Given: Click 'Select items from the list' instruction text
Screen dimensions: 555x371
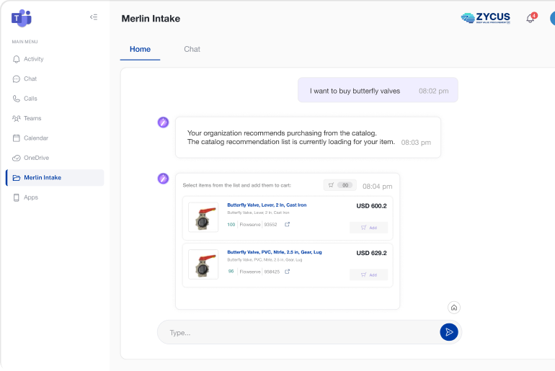Looking at the screenshot, I should (x=237, y=185).
